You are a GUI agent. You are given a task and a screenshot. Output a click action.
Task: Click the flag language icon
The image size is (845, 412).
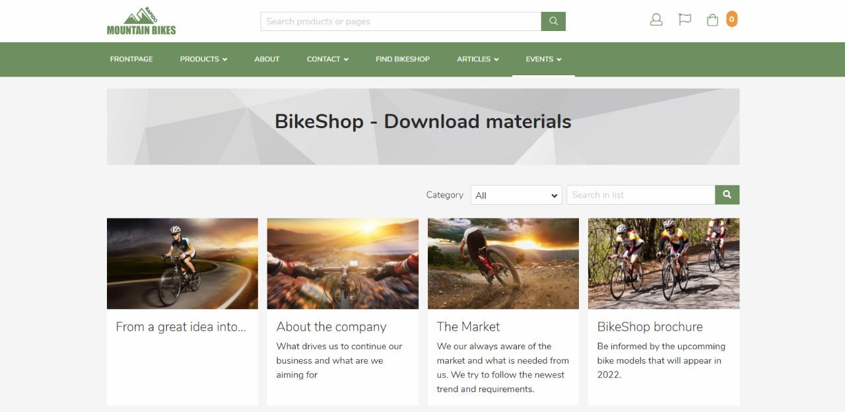click(685, 20)
